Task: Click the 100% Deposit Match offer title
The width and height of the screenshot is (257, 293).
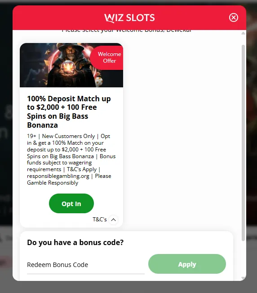Action: (69, 112)
